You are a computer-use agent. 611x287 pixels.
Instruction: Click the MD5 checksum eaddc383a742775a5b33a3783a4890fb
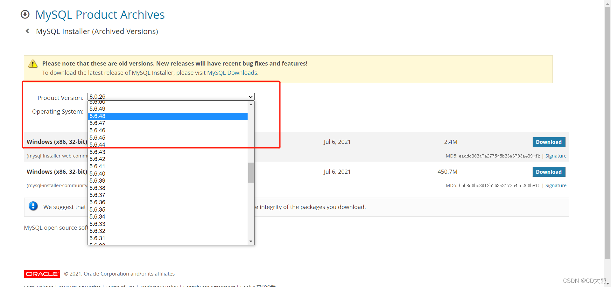(x=499, y=156)
